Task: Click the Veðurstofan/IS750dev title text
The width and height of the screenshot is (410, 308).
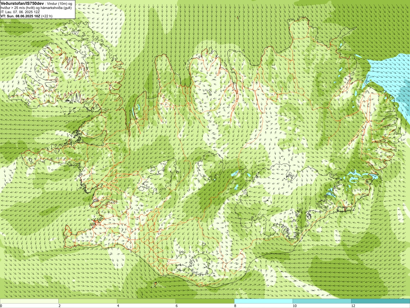Action: [x=22, y=3]
